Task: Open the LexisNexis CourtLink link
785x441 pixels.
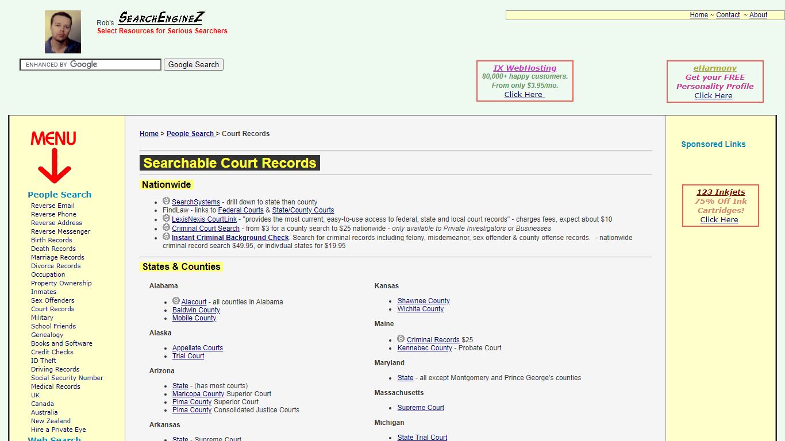Action: click(x=204, y=219)
